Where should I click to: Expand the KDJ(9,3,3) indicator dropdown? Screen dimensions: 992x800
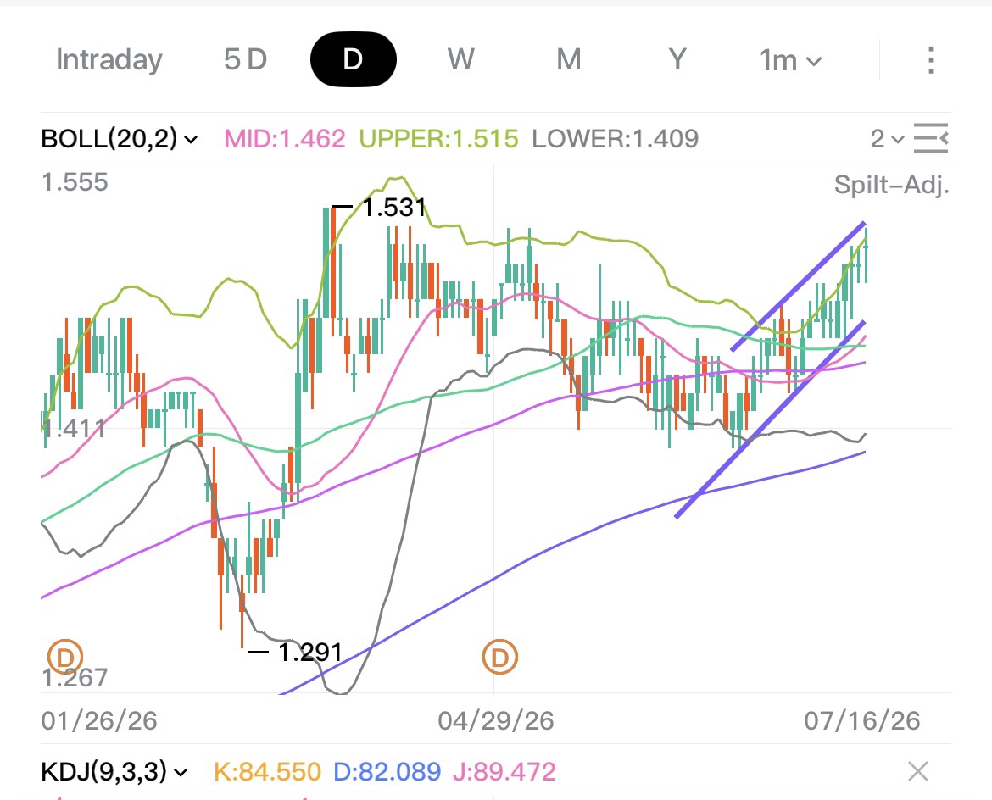pyautogui.click(x=114, y=771)
